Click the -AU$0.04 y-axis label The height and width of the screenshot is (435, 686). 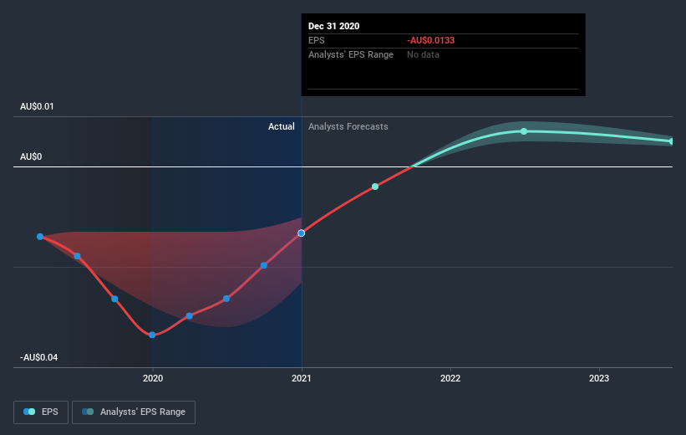[38, 357]
